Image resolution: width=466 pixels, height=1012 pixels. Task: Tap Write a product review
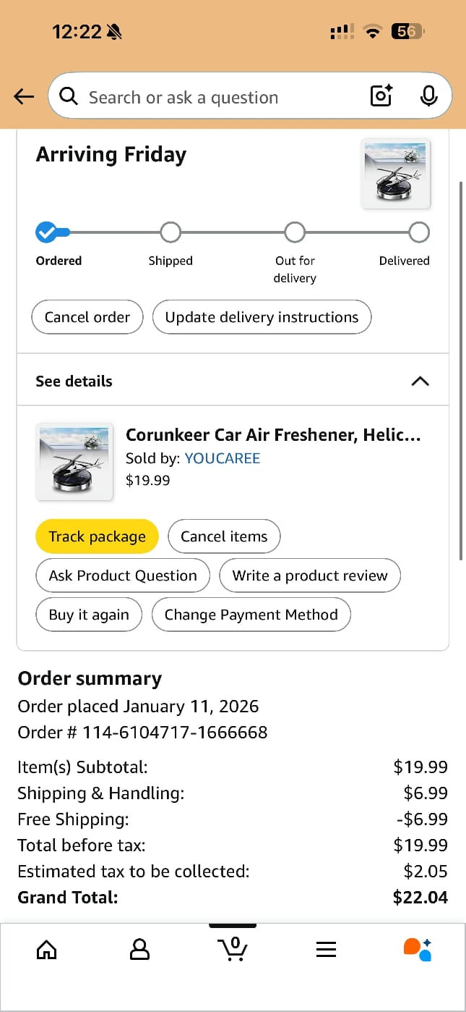(309, 575)
